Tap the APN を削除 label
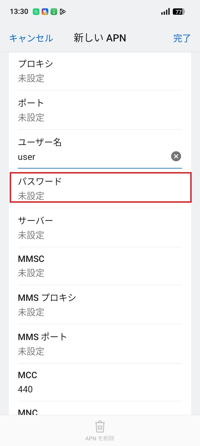Image resolution: width=200 pixels, height=446 pixels. click(x=100, y=438)
